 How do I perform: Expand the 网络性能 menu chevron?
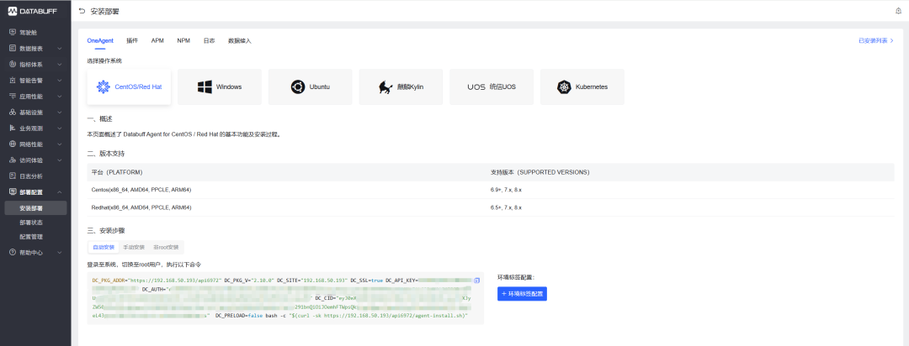tap(60, 144)
